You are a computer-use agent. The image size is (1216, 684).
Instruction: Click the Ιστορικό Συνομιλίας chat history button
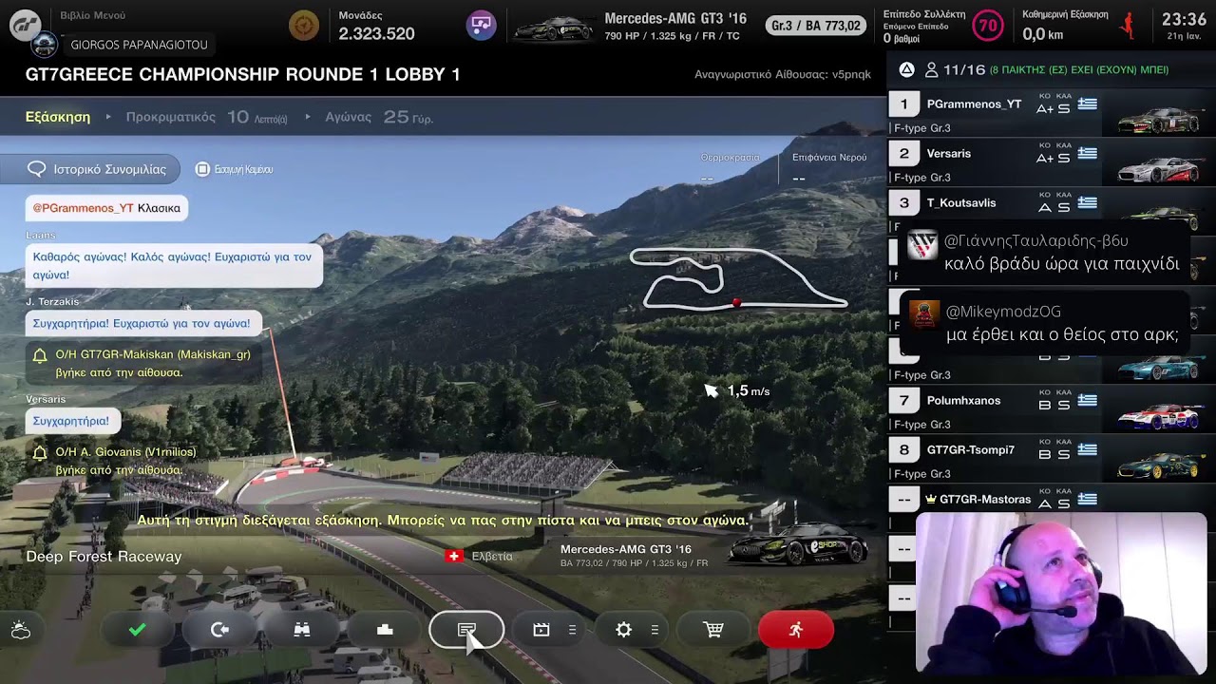click(x=90, y=169)
